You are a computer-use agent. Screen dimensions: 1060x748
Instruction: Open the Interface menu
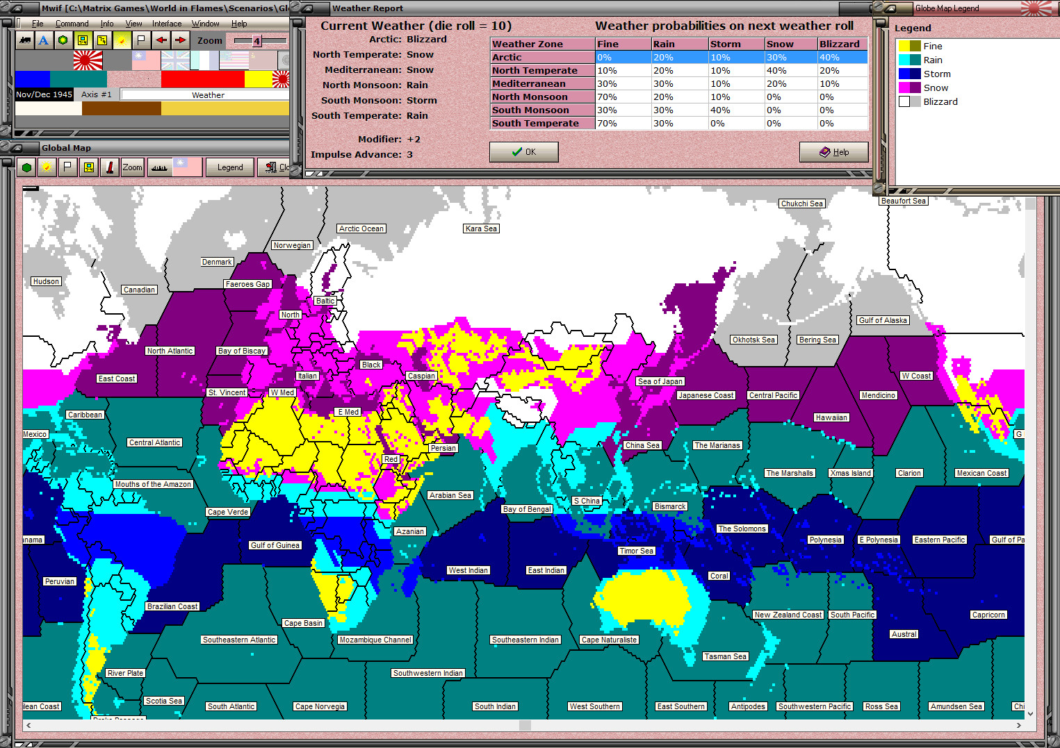click(167, 24)
